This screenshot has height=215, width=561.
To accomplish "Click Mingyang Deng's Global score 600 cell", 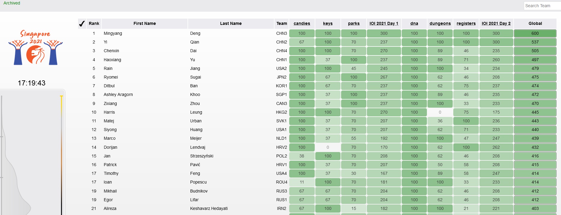I will (x=535, y=33).
